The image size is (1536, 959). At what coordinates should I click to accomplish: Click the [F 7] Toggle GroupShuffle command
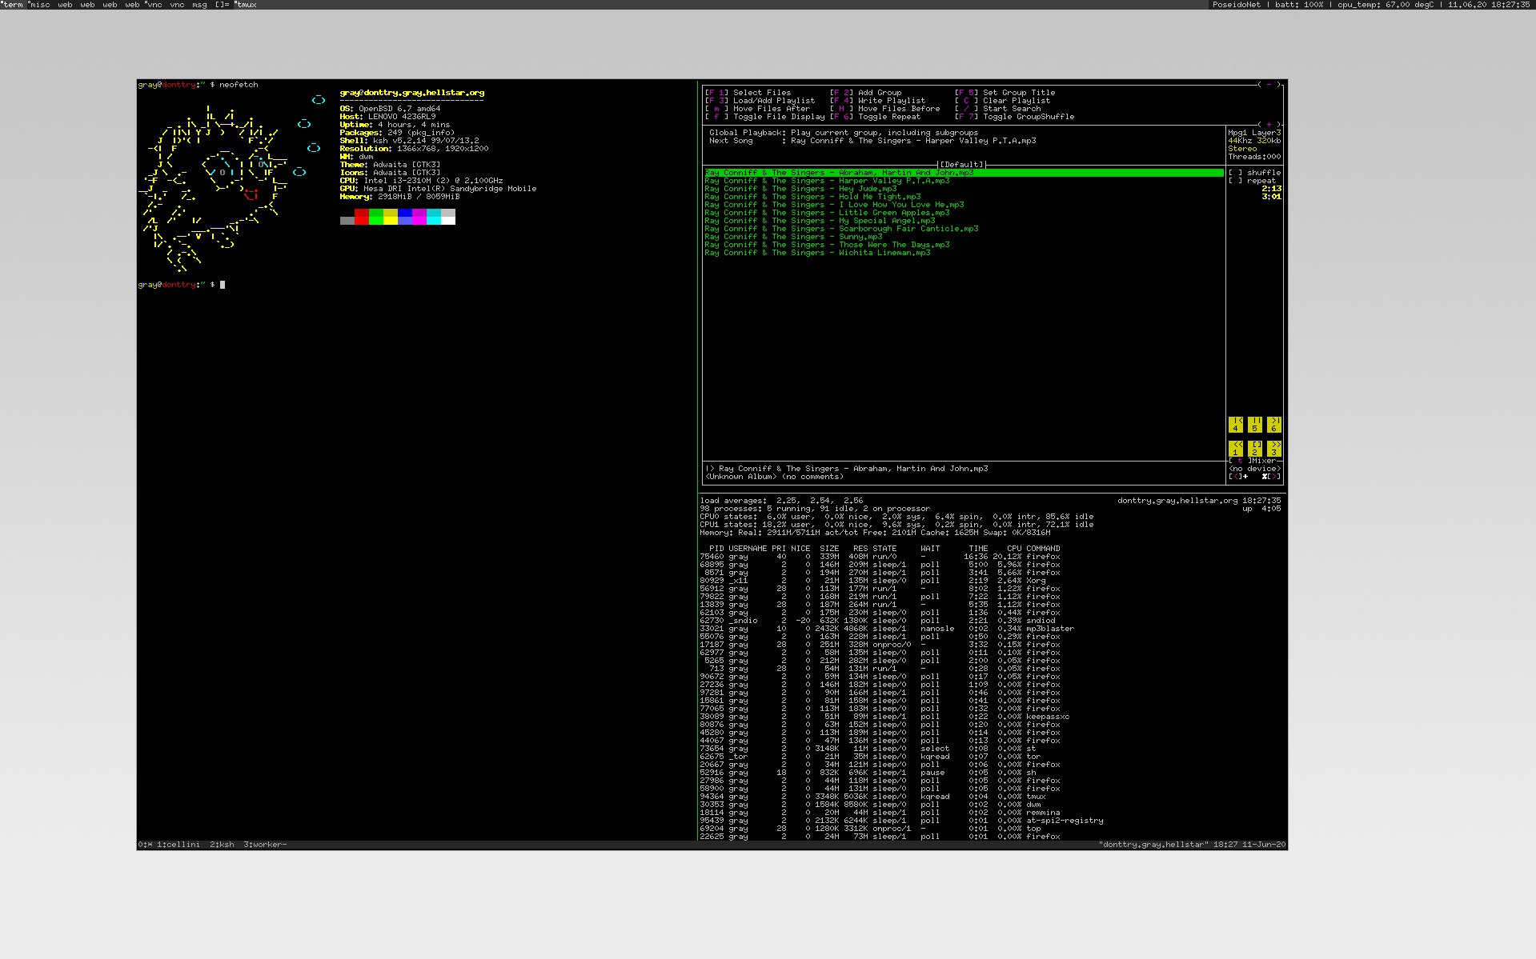pos(1014,117)
